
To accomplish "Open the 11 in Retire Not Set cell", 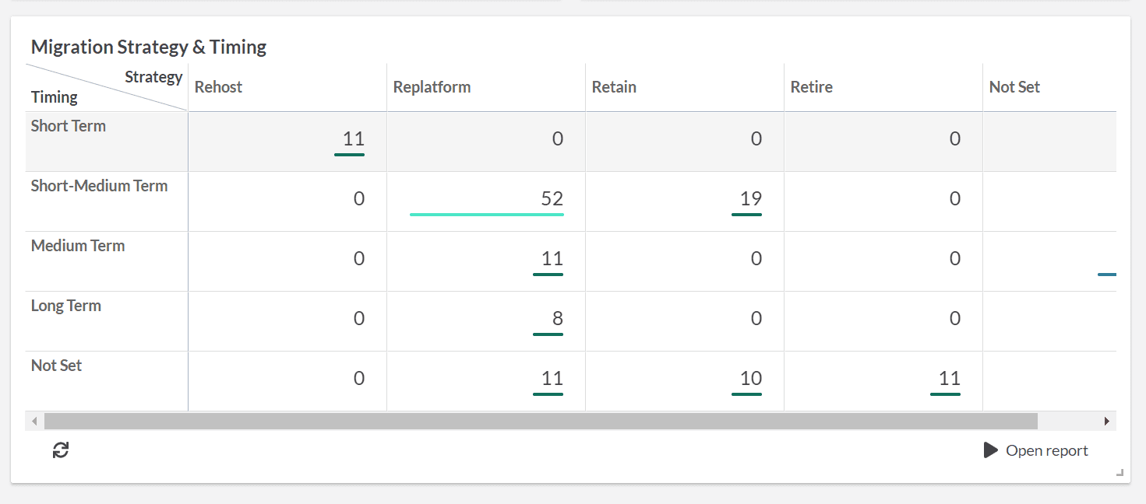I will pyautogui.click(x=949, y=379).
